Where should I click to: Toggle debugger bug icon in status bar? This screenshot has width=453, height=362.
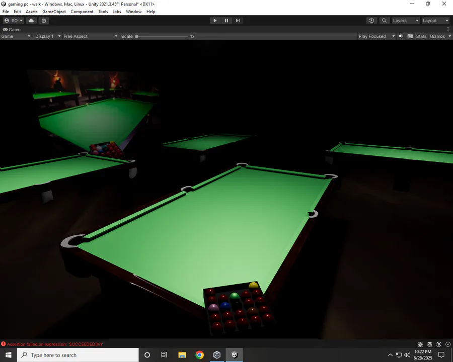(420, 344)
